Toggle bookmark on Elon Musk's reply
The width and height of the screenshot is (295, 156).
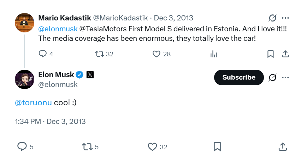(x=218, y=146)
